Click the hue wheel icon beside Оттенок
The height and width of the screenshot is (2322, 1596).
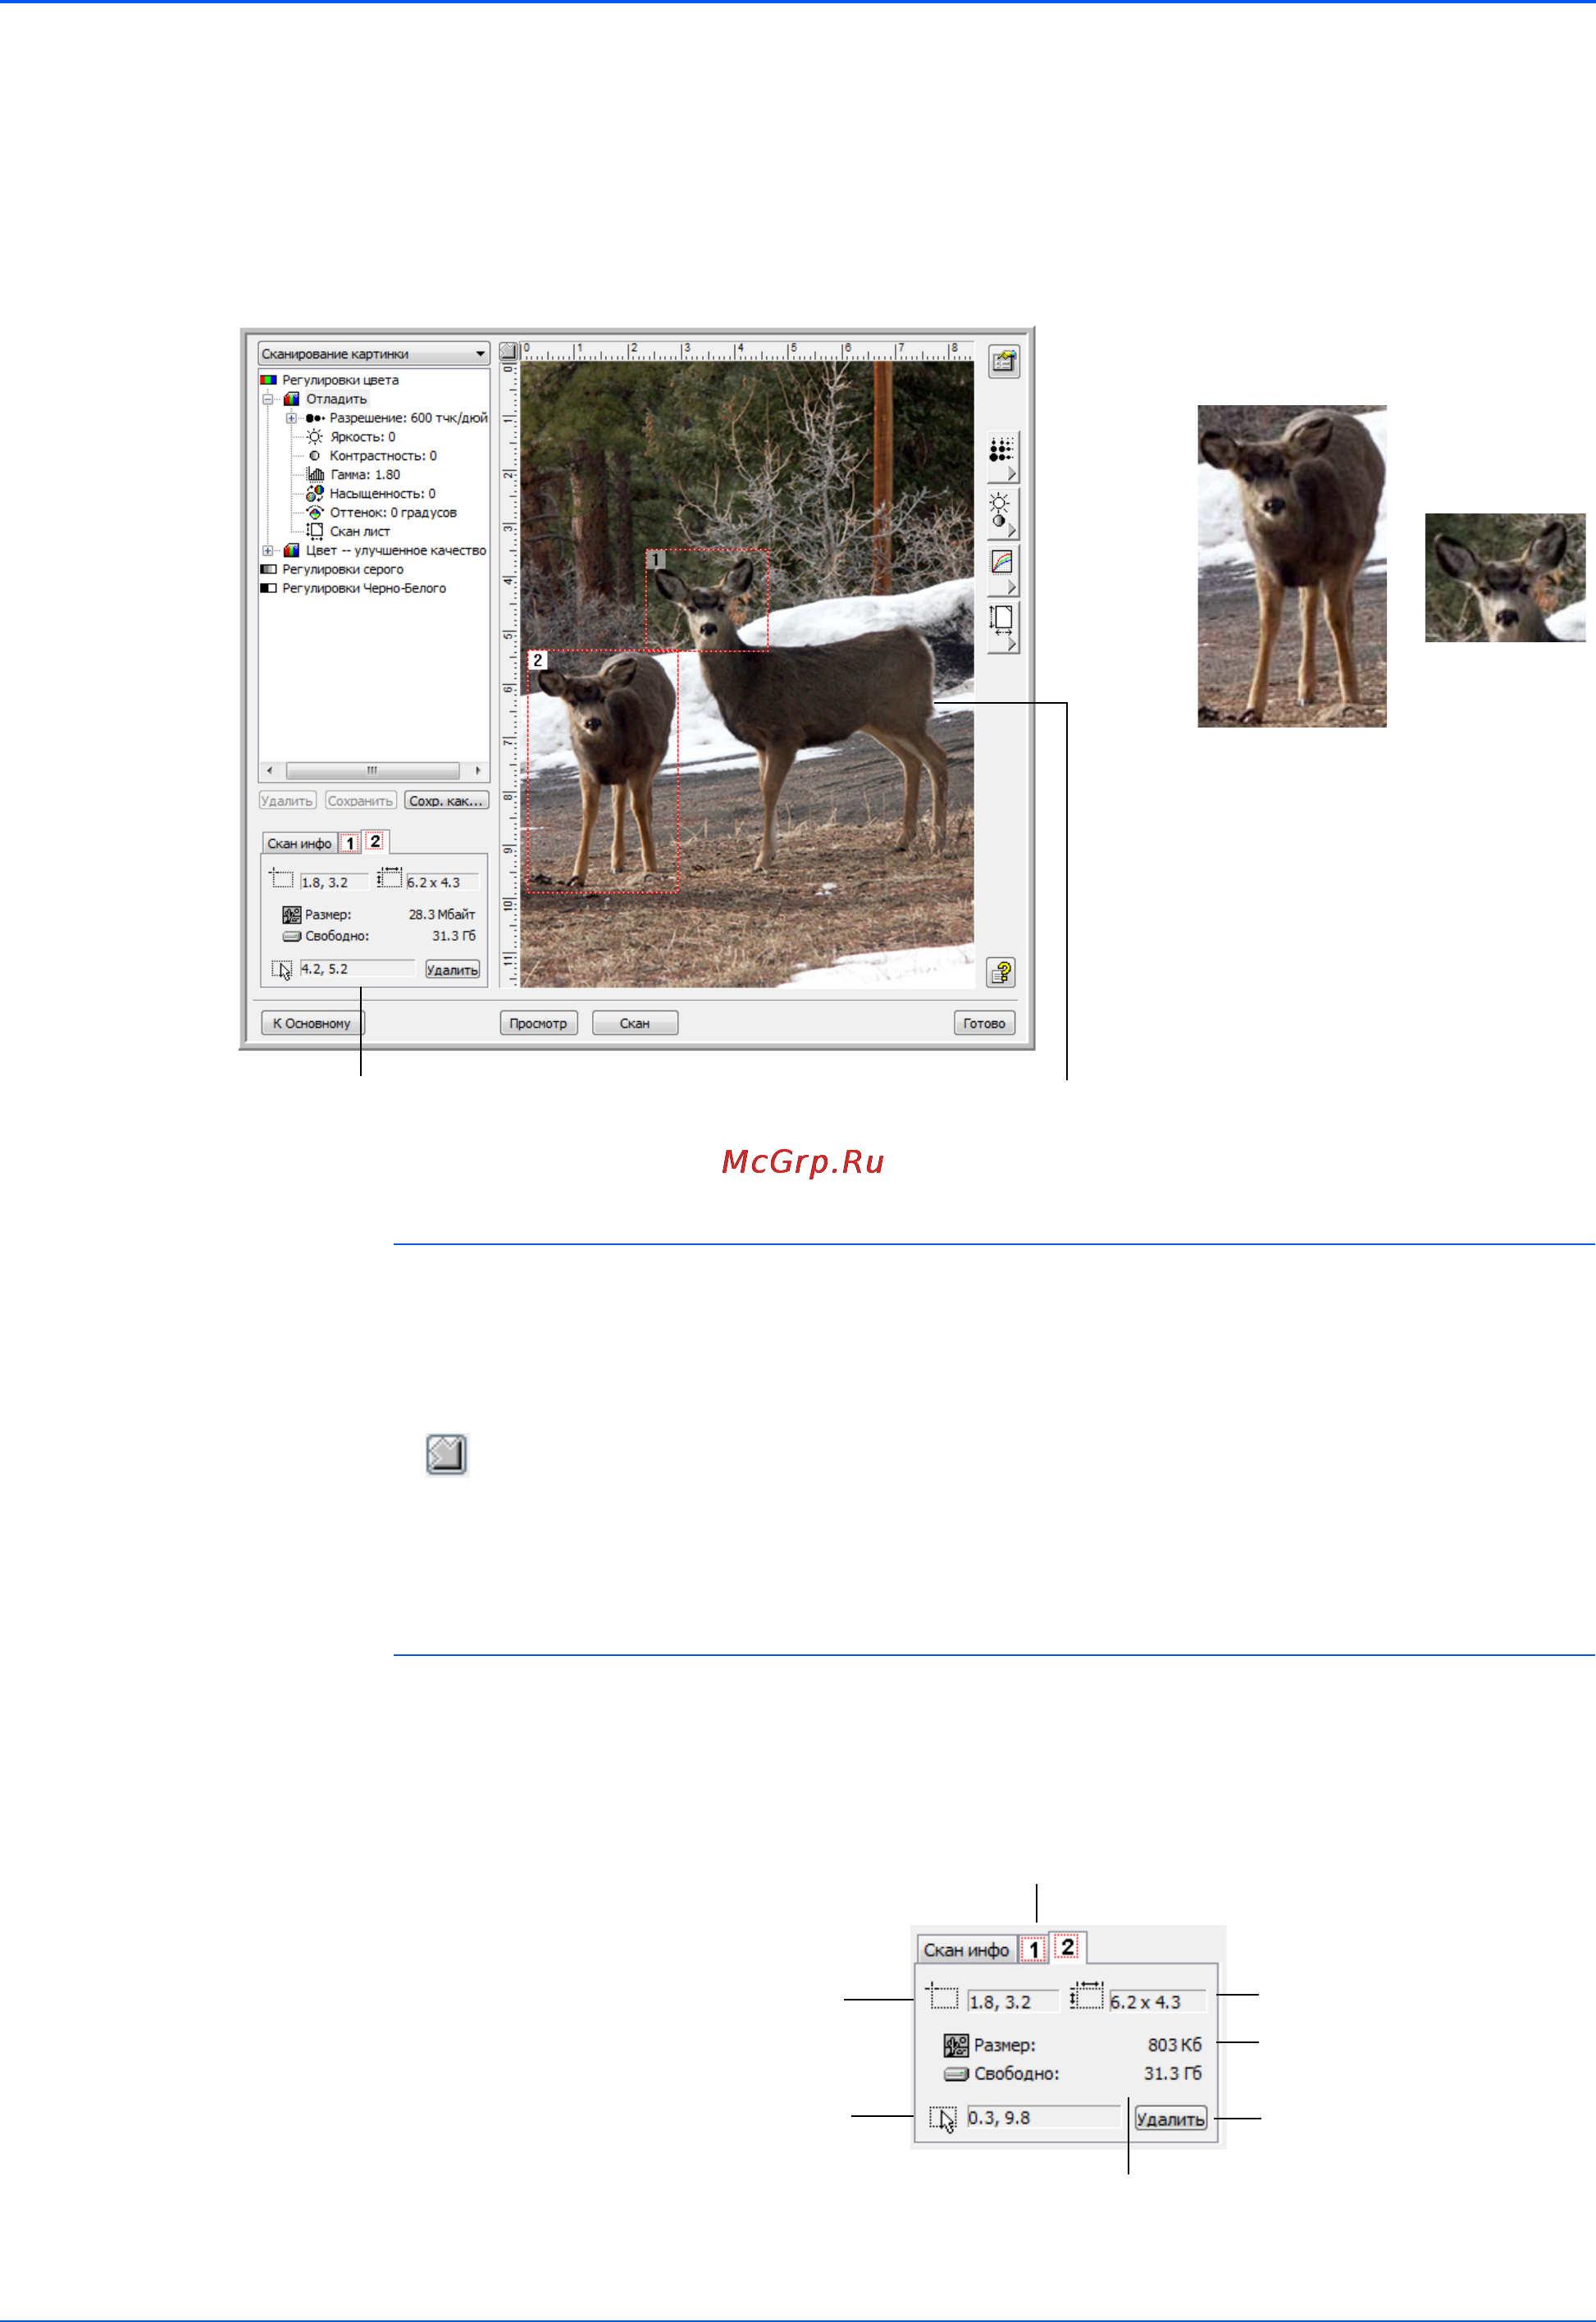(x=315, y=513)
